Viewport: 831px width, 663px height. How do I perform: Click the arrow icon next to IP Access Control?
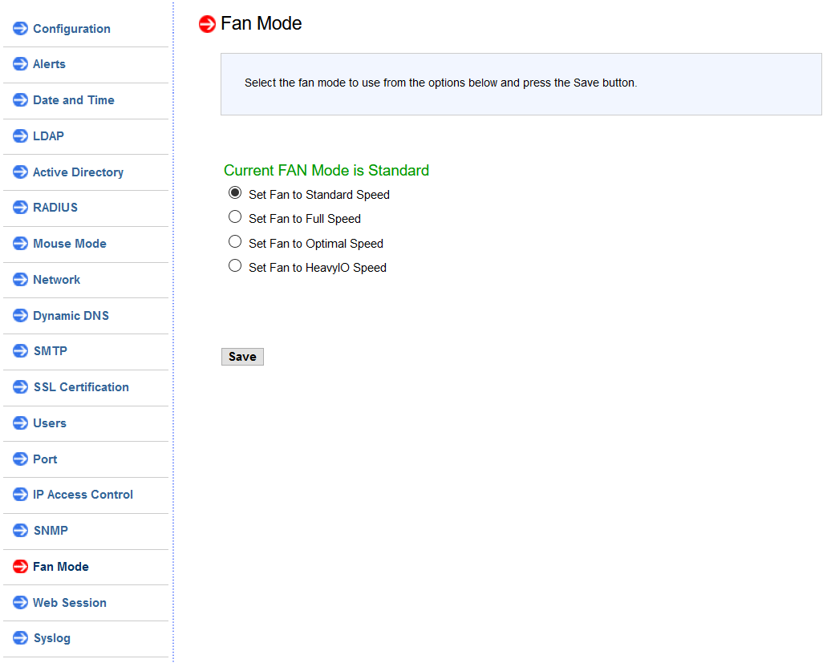20,495
